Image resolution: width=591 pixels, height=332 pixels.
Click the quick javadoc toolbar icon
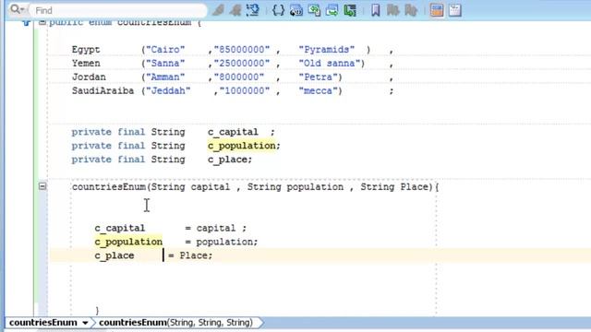pos(296,10)
